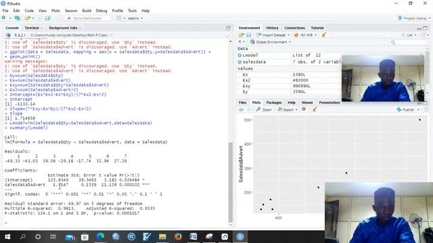Image resolution: width=433 pixels, height=243 pixels.
Task: Open the Profile menu
Action: (117, 11)
